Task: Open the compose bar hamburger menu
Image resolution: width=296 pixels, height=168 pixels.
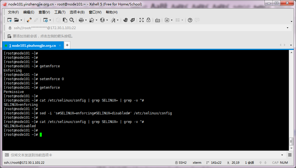Action: coord(290,155)
